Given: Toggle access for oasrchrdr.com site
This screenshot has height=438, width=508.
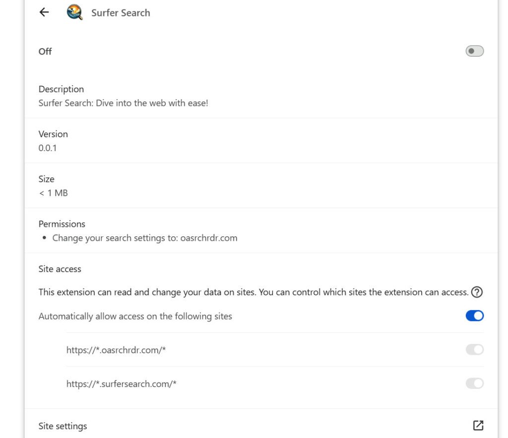Looking at the screenshot, I should pos(474,350).
